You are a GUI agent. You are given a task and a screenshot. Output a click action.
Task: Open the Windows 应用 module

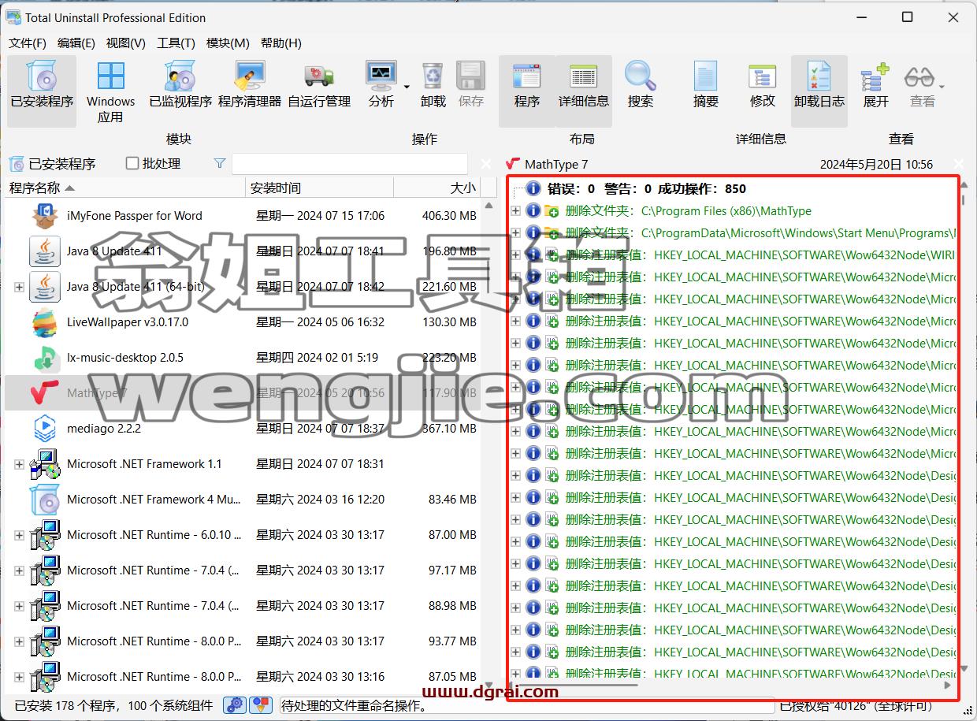(x=110, y=92)
